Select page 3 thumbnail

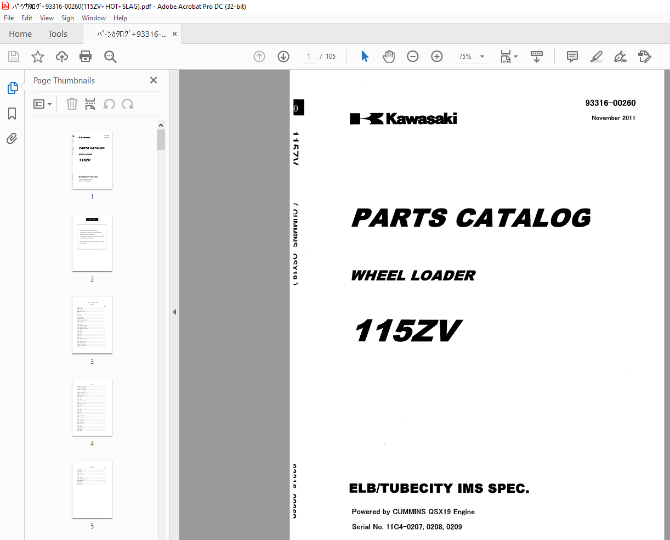[92, 325]
